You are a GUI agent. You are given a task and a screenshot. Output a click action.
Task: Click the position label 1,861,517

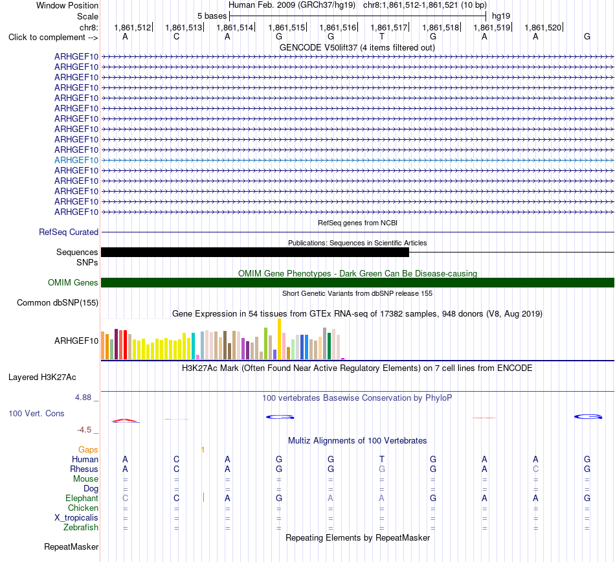tap(388, 27)
